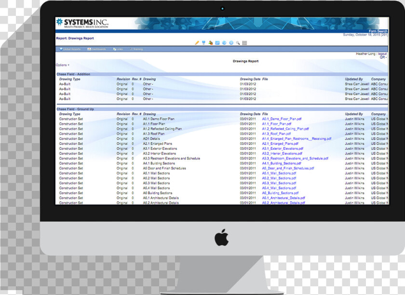This screenshot has width=405, height=295.
Task: Click the 'A0.1 Demo Floor Plan' drawing cell
Action: pos(159,119)
